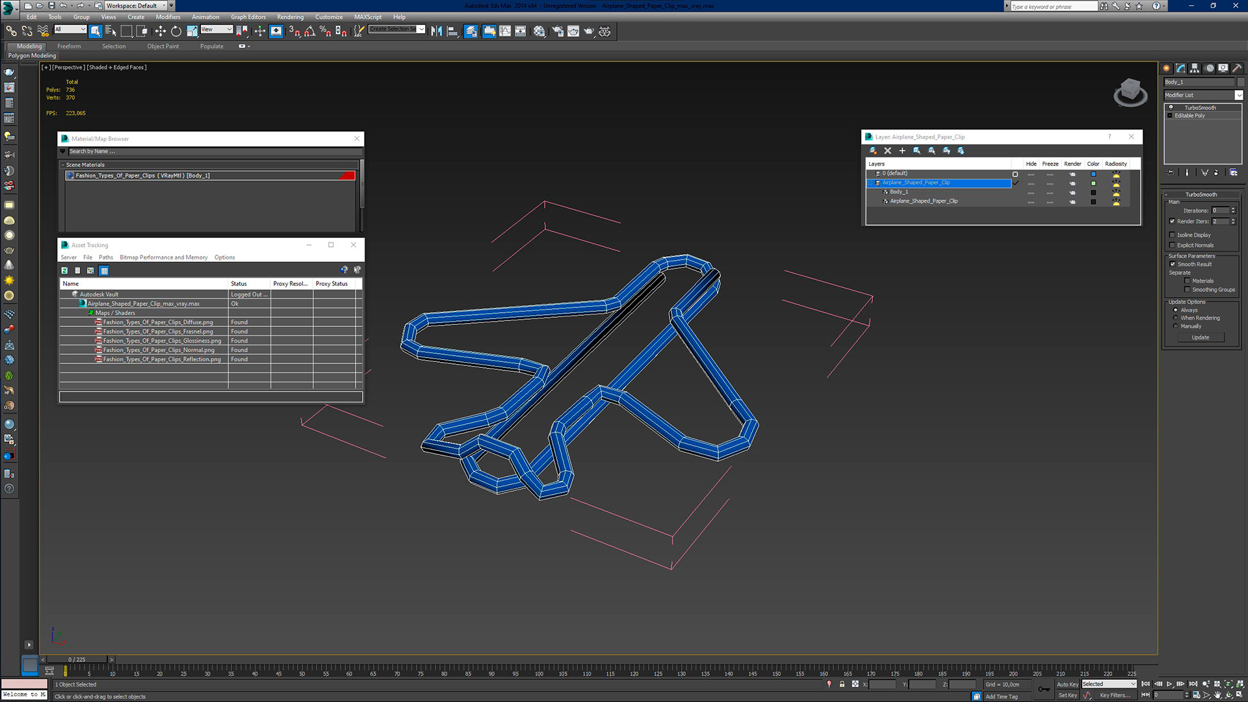This screenshot has width=1248, height=702.
Task: Enable the Explicit Normals checkbox
Action: click(x=1173, y=245)
